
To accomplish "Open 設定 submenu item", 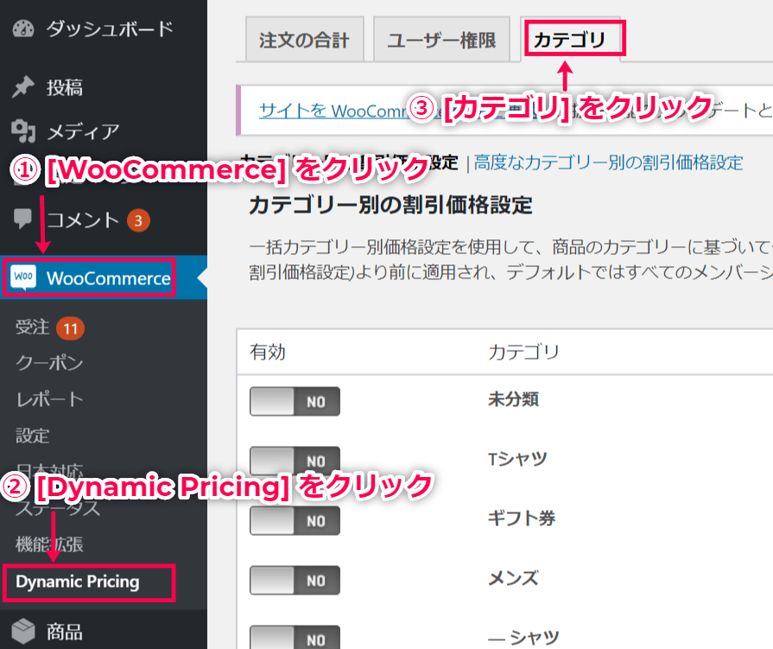I will (33, 436).
